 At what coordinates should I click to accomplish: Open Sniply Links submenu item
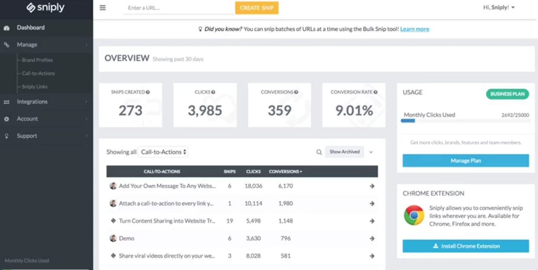35,87
